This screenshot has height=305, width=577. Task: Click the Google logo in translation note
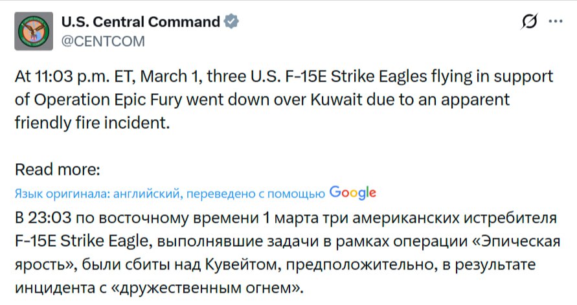click(x=352, y=192)
